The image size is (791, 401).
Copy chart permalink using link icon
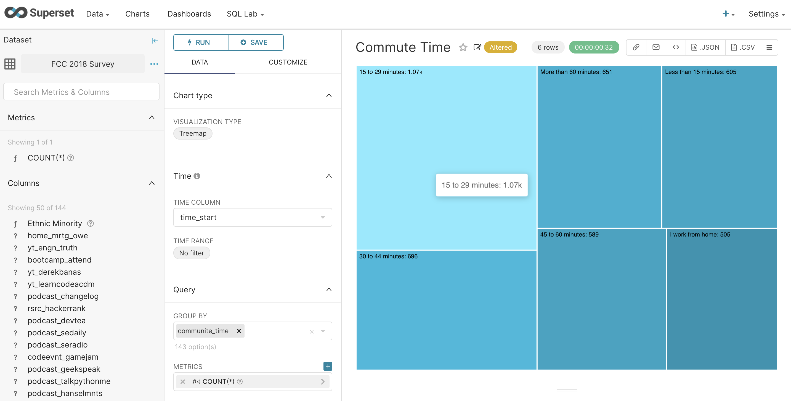(x=636, y=47)
